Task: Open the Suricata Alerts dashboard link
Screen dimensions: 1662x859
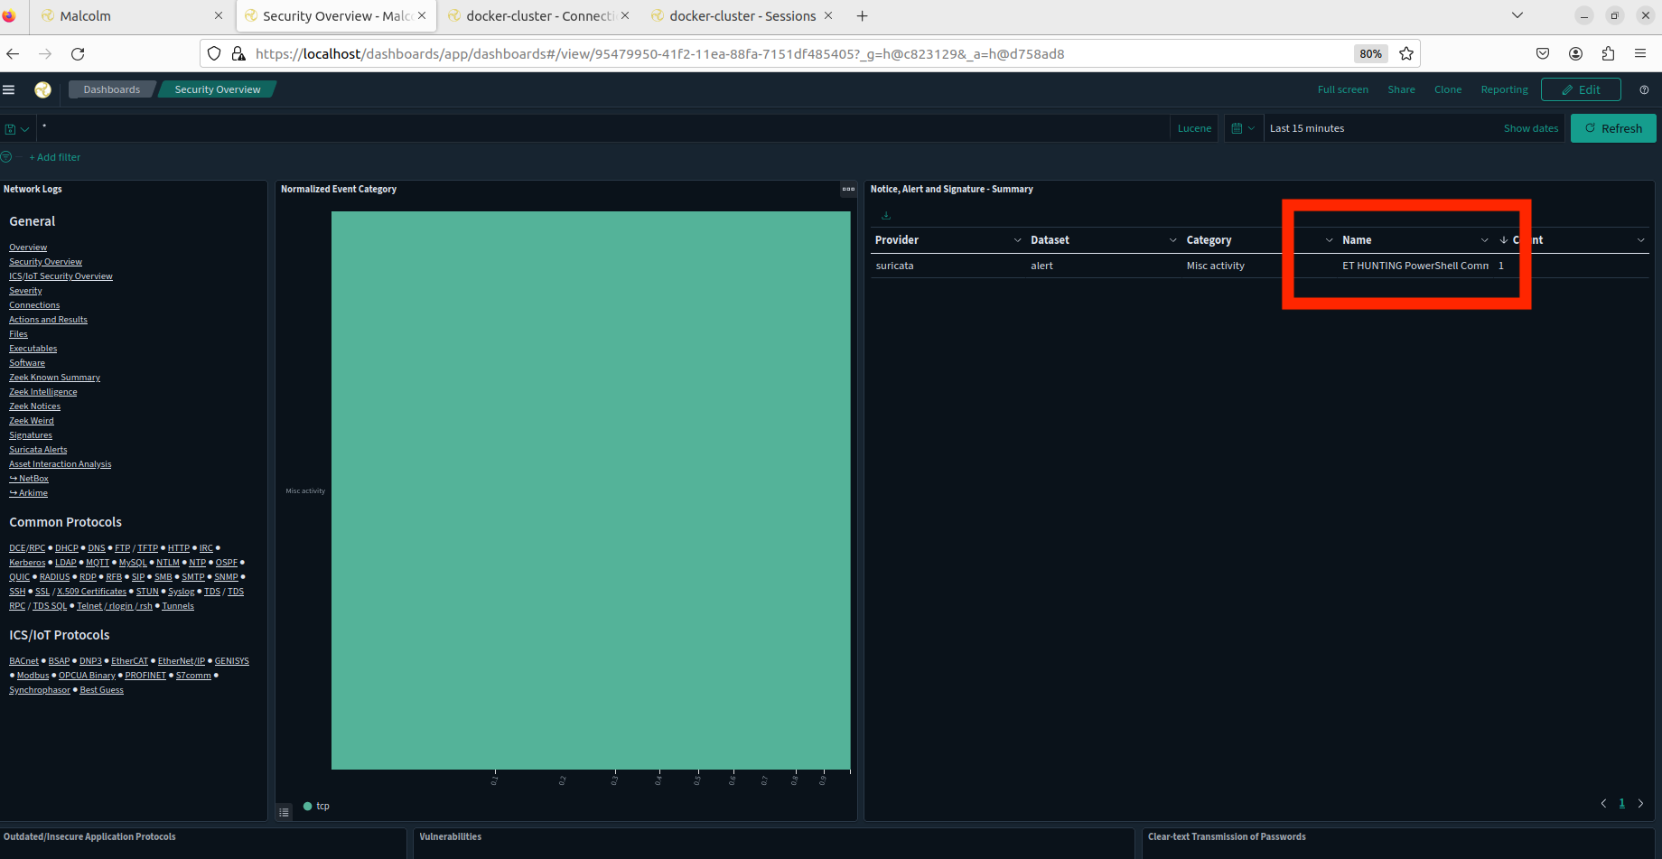Action: (38, 450)
